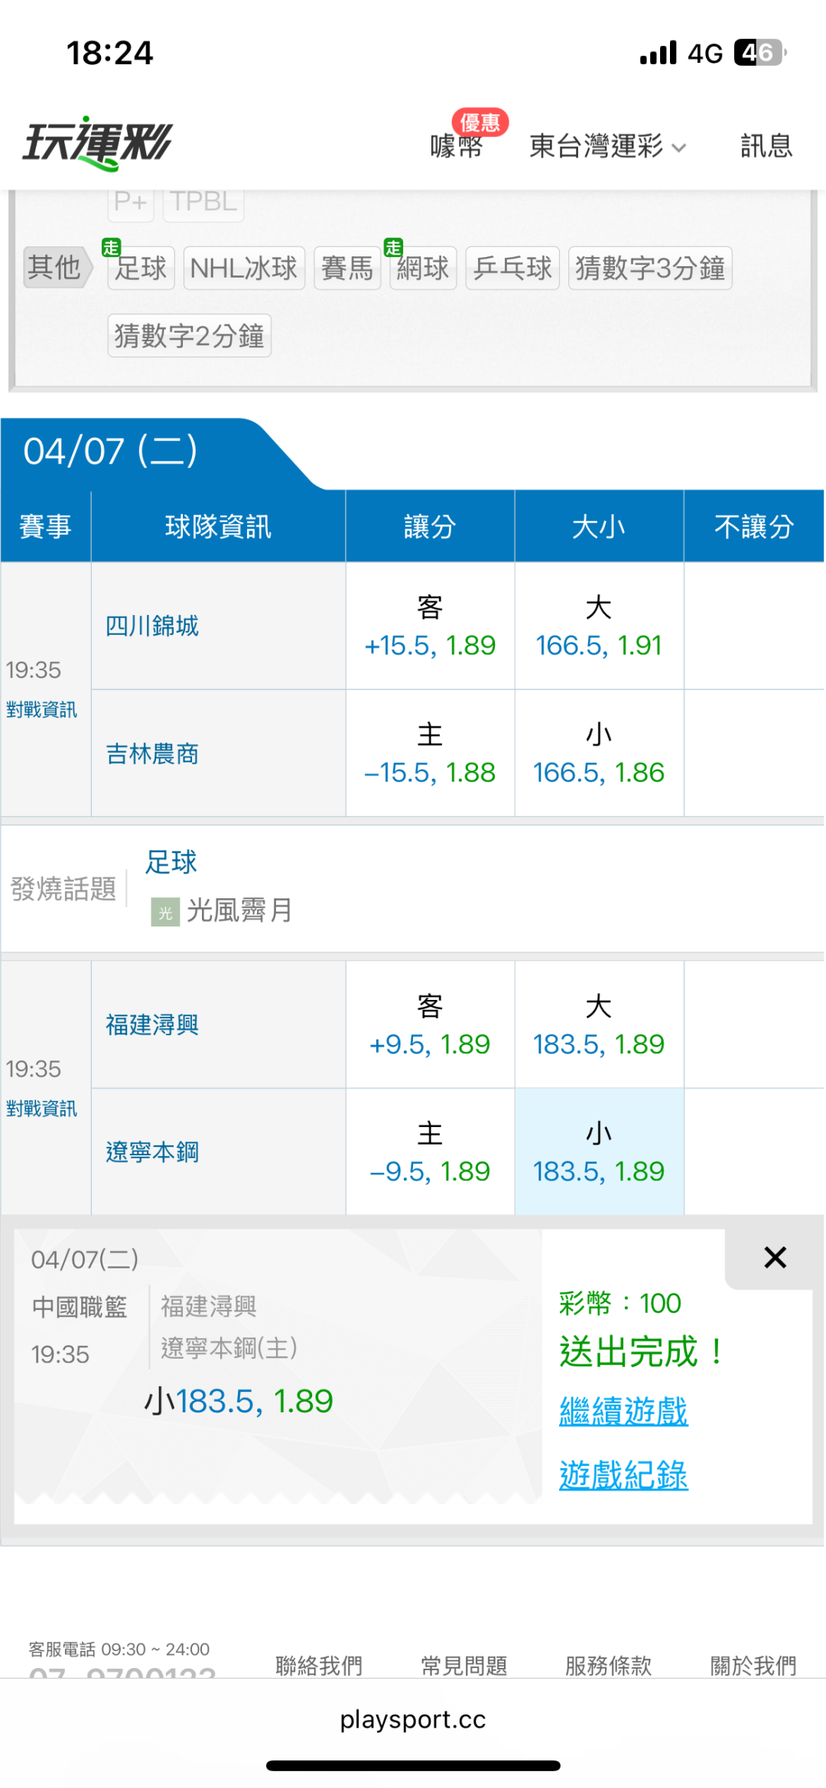826x1788 pixels.
Task: Toggle 四川錦城 客 +15.5 spread bet
Action: point(430,627)
